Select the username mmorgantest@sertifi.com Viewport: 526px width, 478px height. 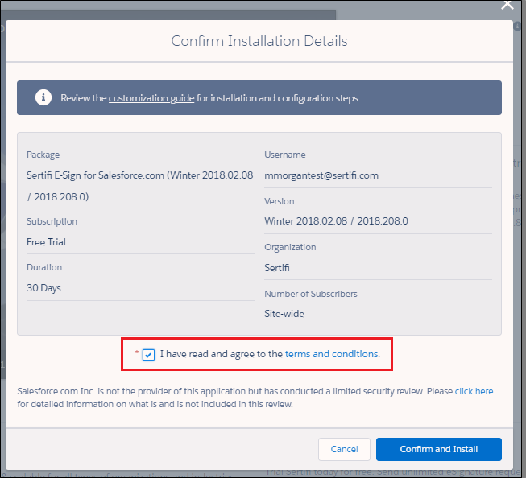click(x=321, y=175)
